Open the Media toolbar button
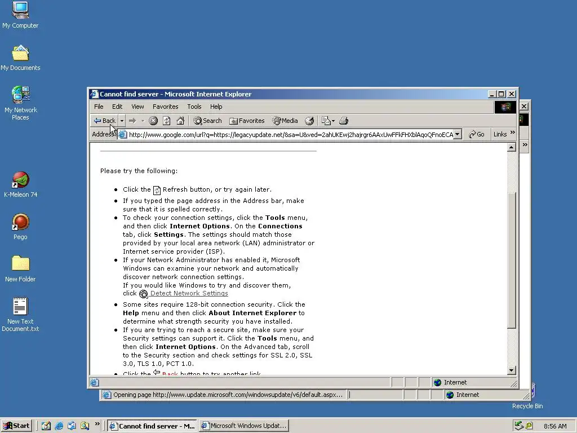 285,121
